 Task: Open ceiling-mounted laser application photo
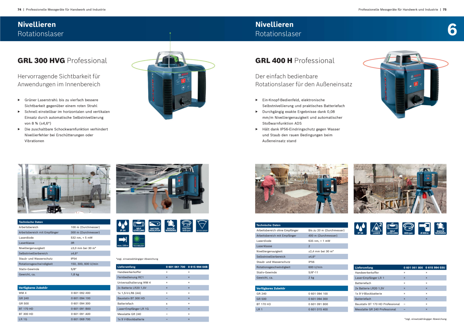(162, 188)
